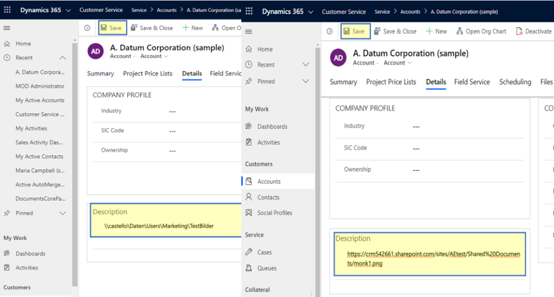Switch to Project Price Lists tab in right window
The image size is (554, 297).
pos(391,82)
